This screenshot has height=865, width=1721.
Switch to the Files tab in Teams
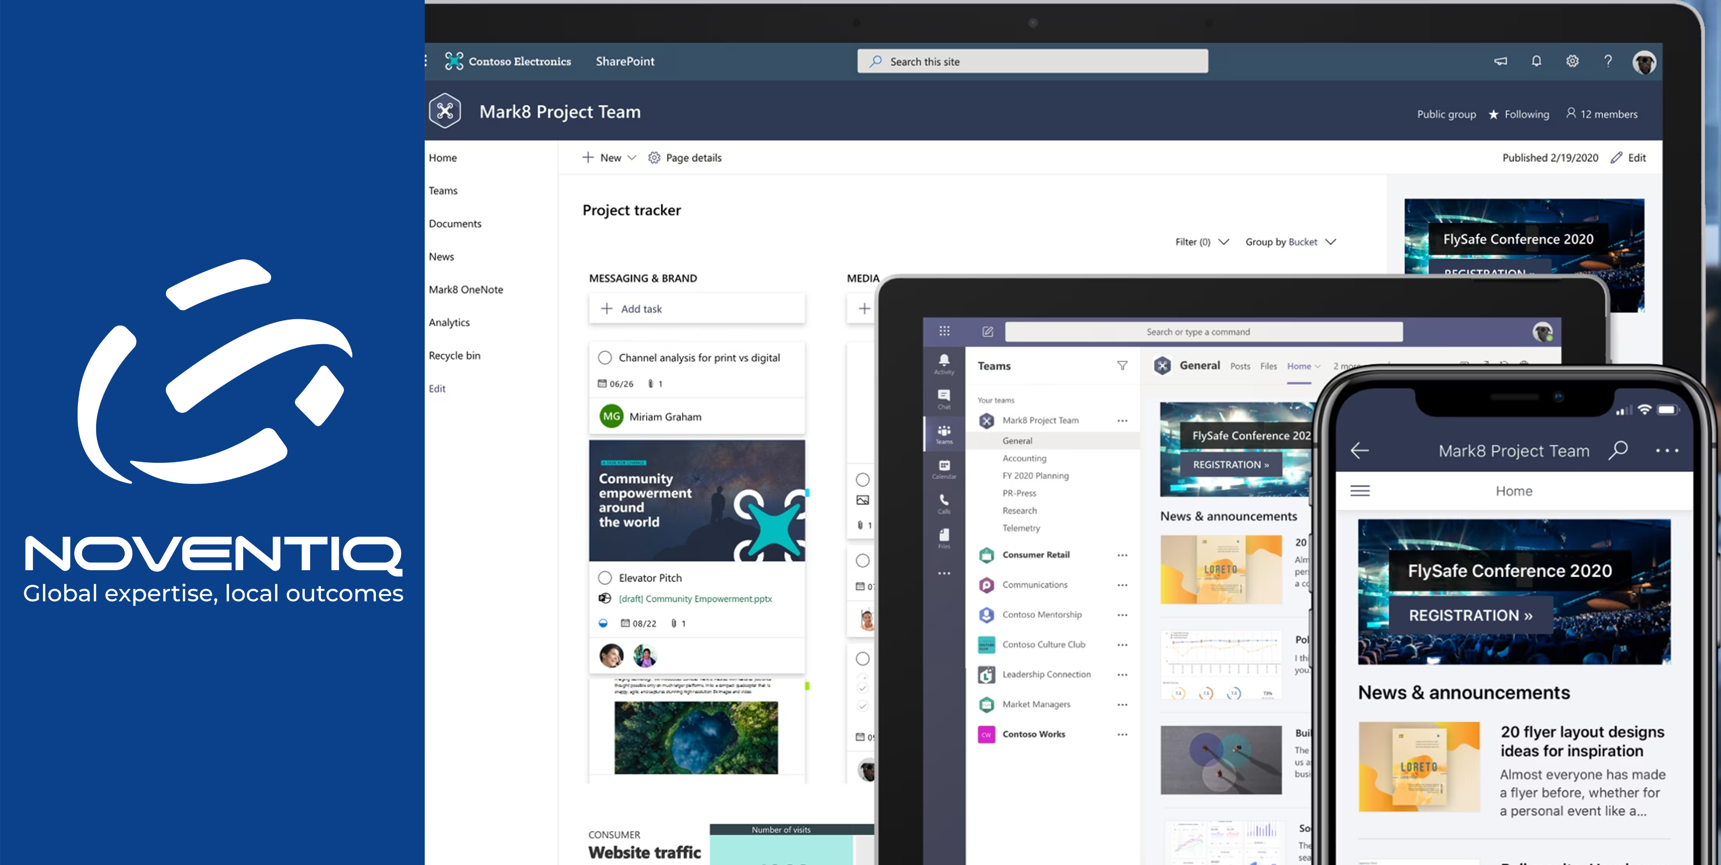(1268, 366)
